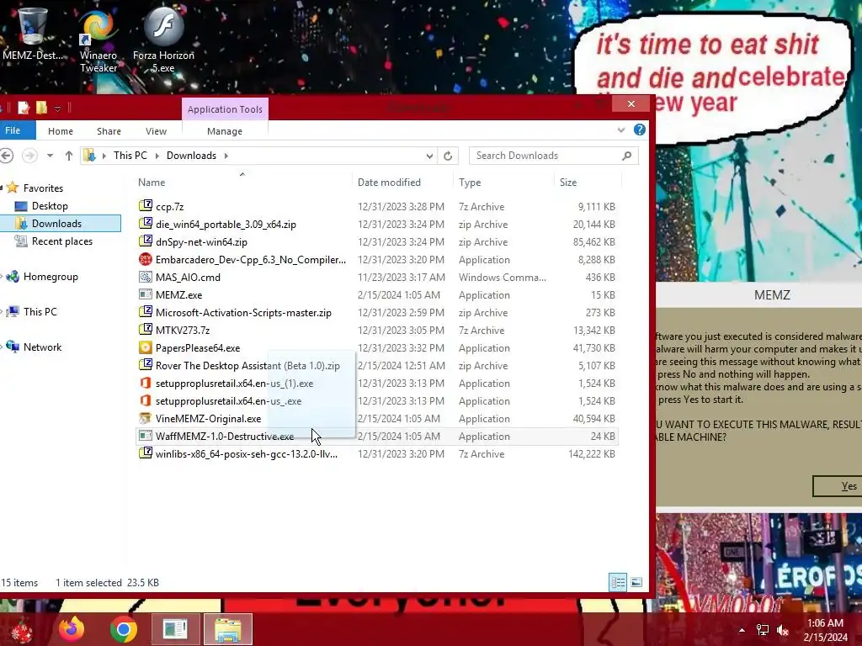Switch to the MEMZ app taskbar button

pyautogui.click(x=175, y=629)
